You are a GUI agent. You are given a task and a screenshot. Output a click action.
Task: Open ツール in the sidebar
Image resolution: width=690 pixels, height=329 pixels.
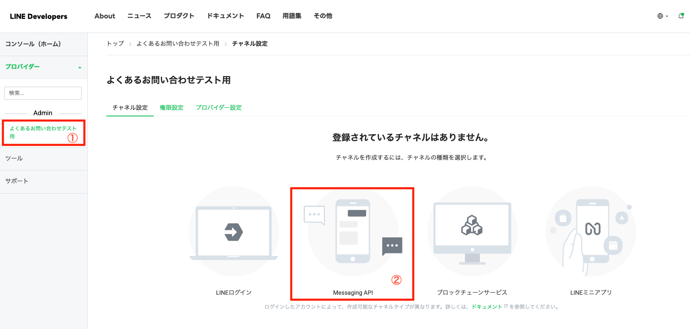click(x=43, y=159)
